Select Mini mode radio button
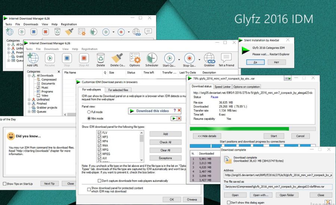336x205 pixels. pos(89,118)
